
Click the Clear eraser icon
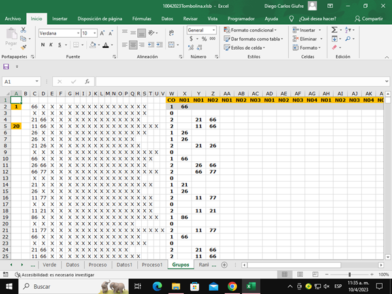335,47
